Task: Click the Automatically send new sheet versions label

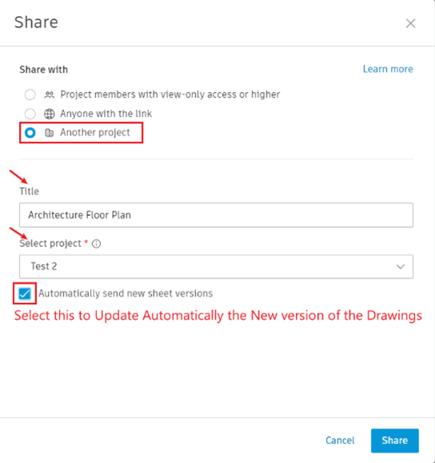Action: 126,293
